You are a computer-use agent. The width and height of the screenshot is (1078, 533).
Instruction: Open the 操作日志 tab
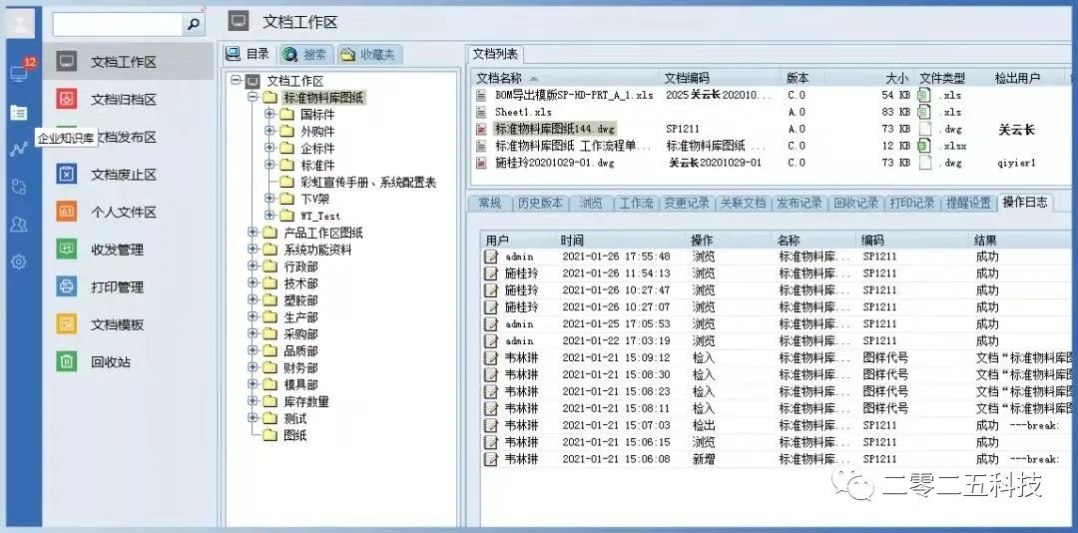pos(1025,203)
